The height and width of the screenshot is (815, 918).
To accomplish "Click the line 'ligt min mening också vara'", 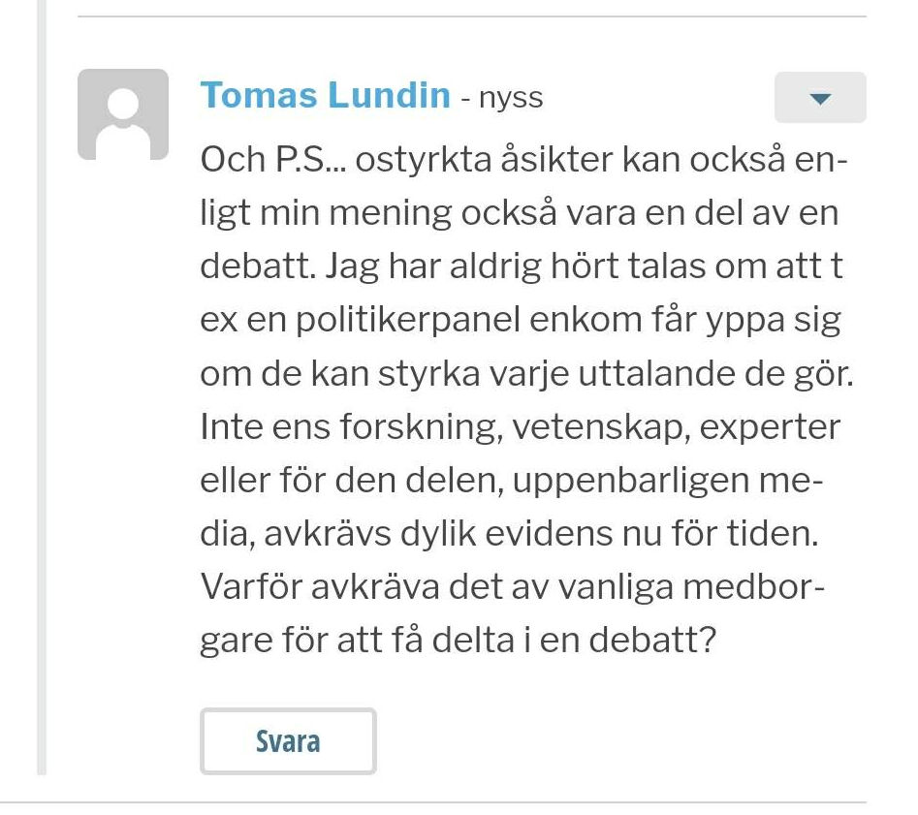I will click(520, 213).
